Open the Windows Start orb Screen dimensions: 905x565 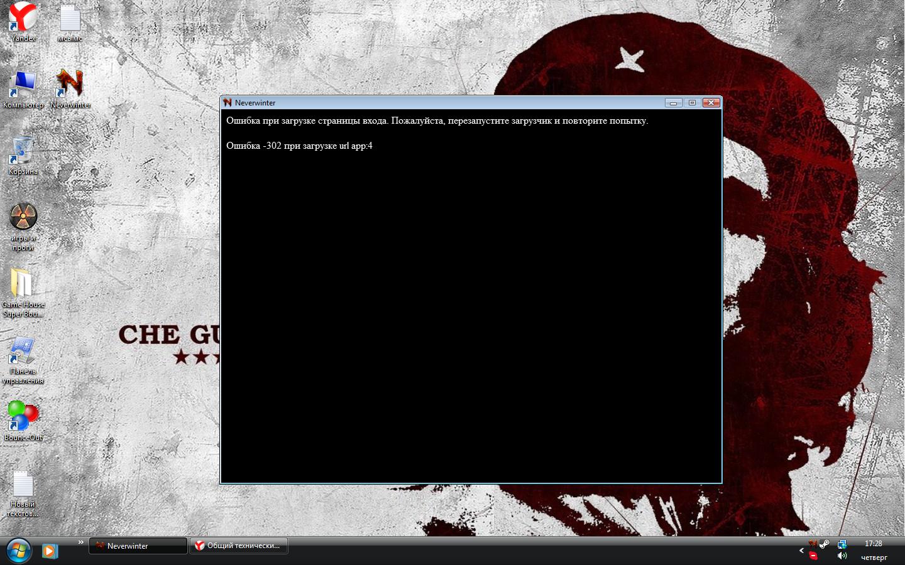pyautogui.click(x=19, y=551)
